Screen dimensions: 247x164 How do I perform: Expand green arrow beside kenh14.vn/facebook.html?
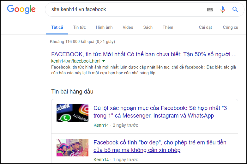(104, 61)
